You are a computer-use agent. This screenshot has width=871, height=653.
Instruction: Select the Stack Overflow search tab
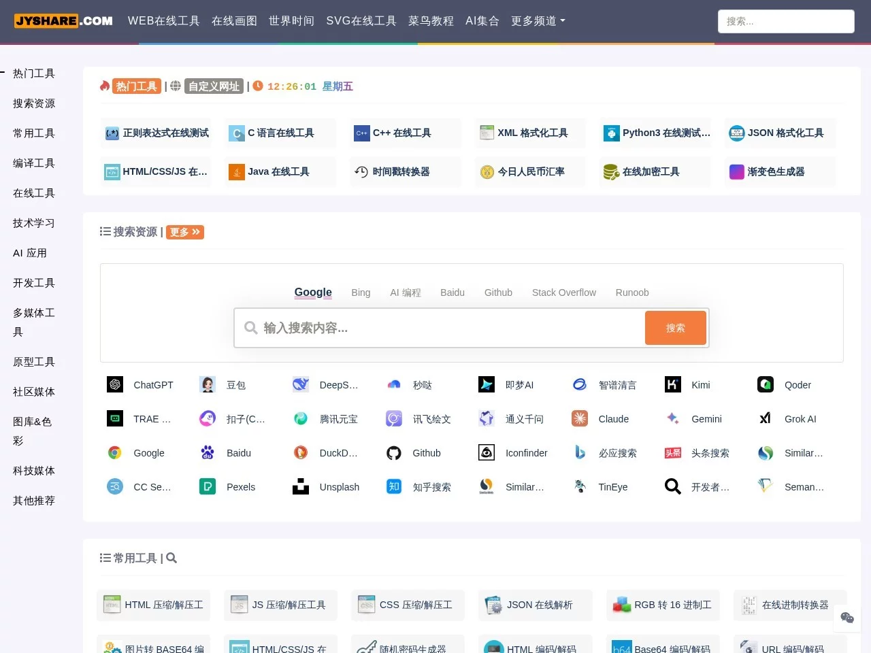[x=563, y=292]
